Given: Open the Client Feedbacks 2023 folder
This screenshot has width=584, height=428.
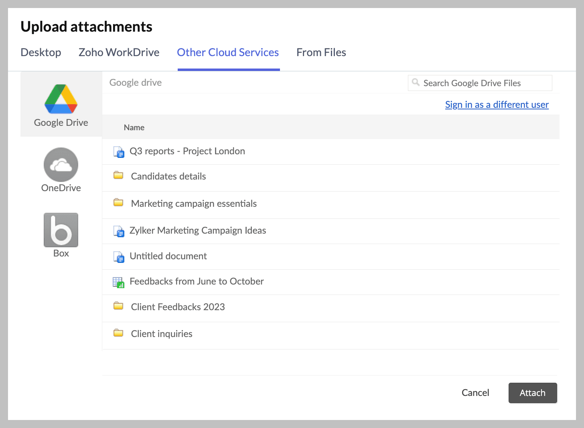Looking at the screenshot, I should [178, 307].
